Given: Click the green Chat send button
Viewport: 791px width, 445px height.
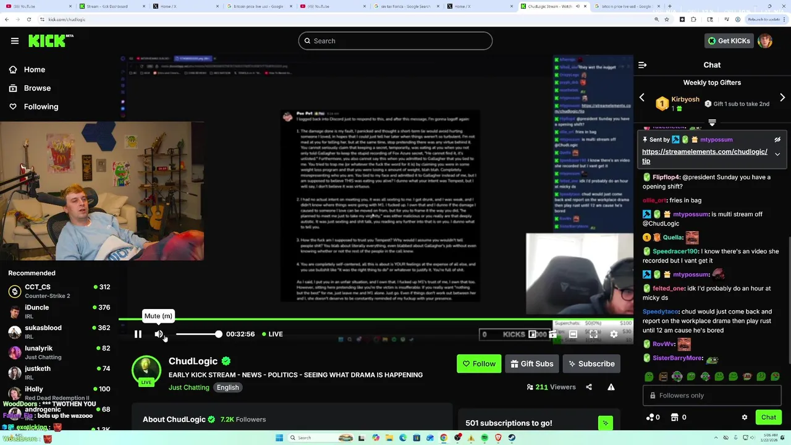Looking at the screenshot, I should point(769,417).
